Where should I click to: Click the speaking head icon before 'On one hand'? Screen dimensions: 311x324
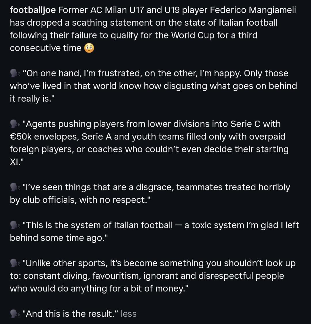[15, 74]
